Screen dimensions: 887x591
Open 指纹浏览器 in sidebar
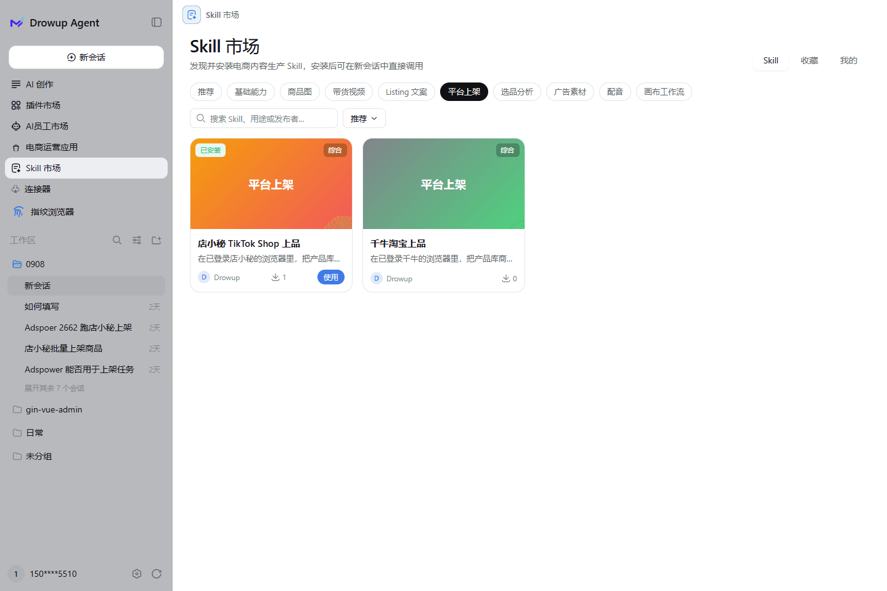tap(86, 212)
